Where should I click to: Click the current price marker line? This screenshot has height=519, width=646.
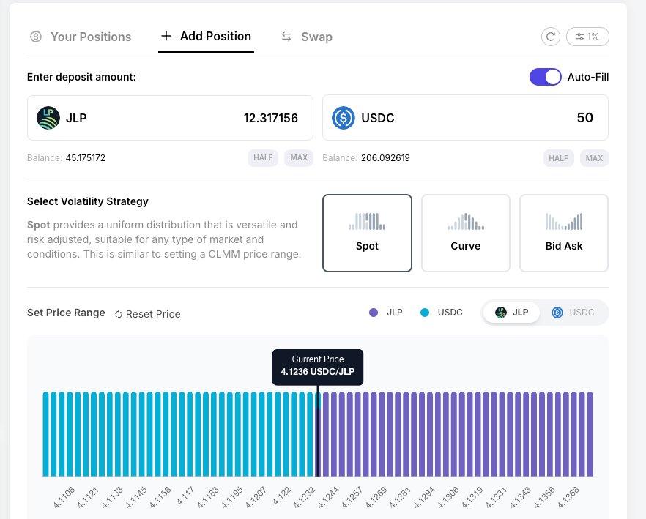point(318,431)
